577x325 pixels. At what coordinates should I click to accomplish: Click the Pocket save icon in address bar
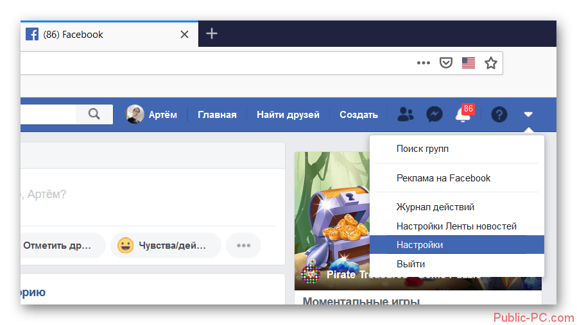(x=445, y=63)
